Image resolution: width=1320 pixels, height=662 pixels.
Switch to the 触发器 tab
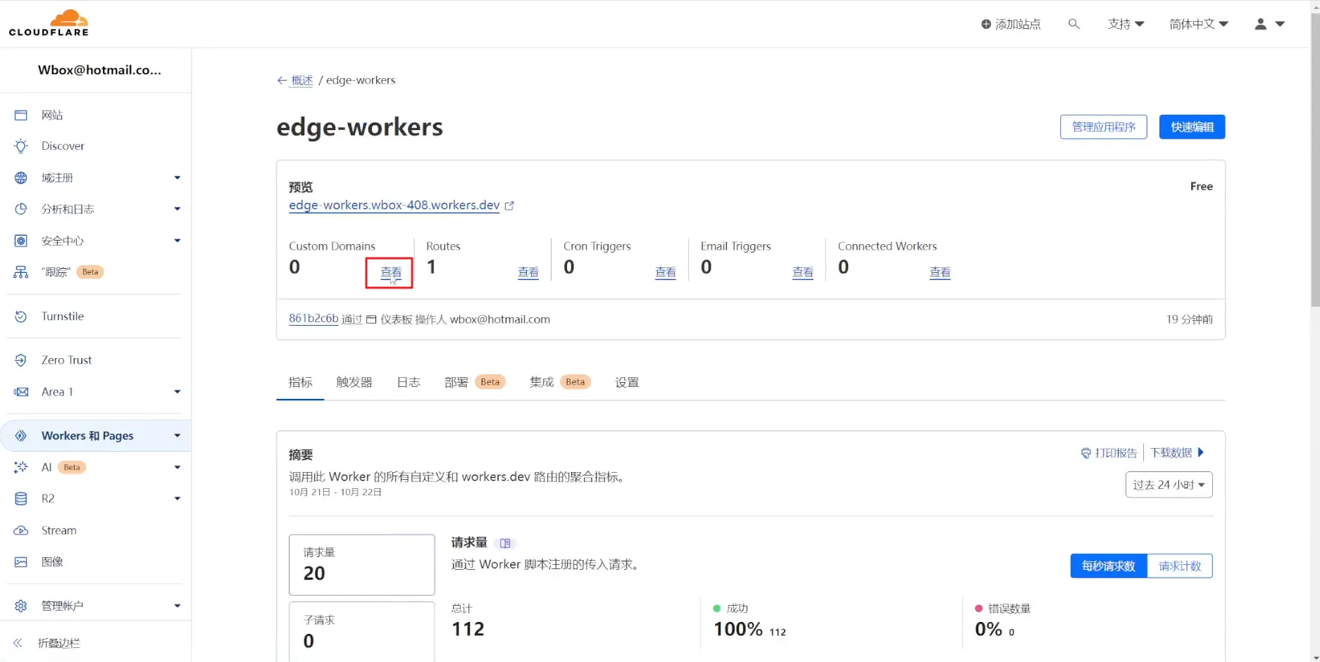[354, 382]
